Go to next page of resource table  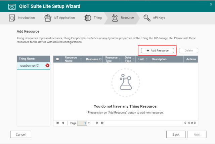[x=97, y=123]
